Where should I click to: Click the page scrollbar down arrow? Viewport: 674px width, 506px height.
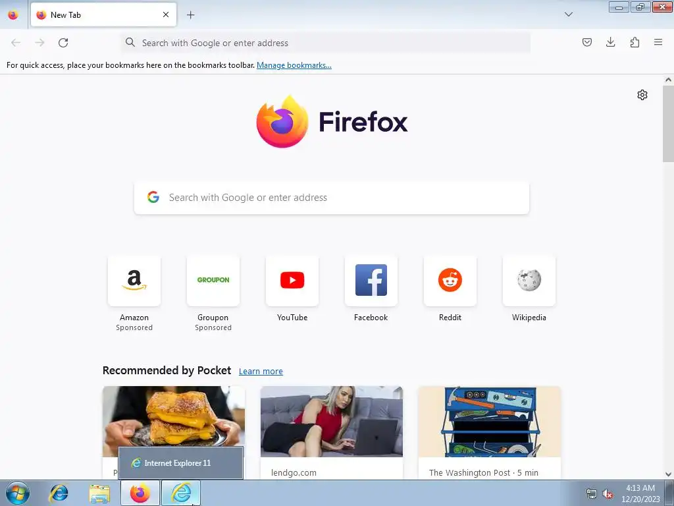pos(668,474)
